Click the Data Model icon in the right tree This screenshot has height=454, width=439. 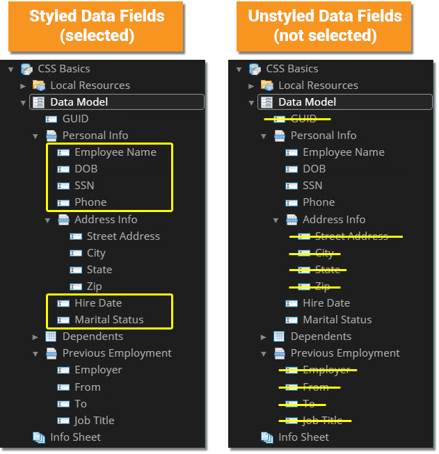coord(267,102)
